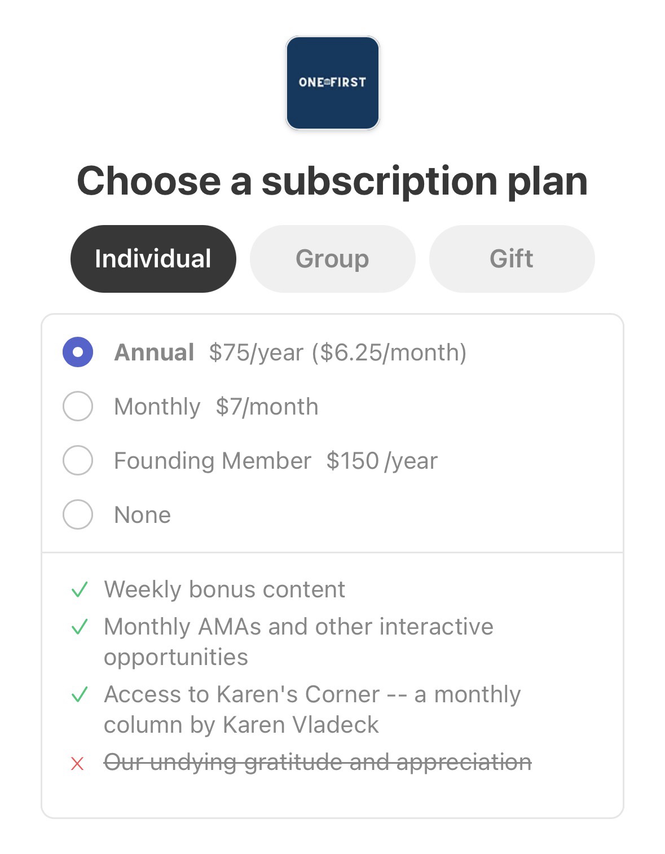The image size is (665, 854).
Task: Click the Monthly $7/month plan text
Action: click(216, 407)
